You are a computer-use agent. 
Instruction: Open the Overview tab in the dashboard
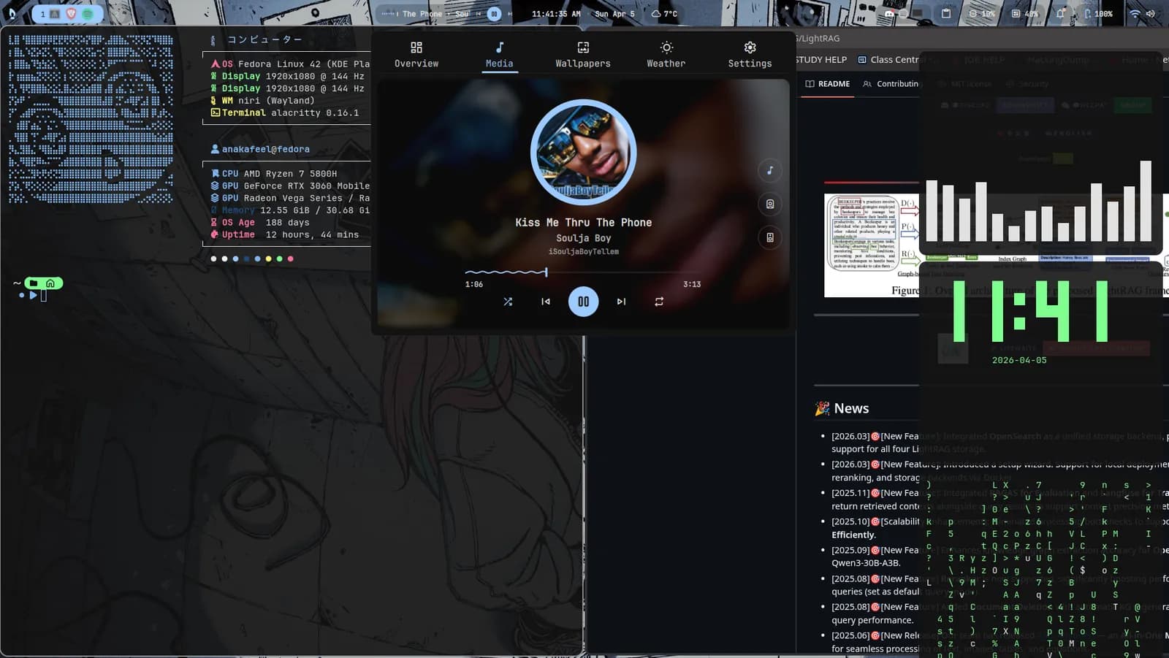click(416, 55)
